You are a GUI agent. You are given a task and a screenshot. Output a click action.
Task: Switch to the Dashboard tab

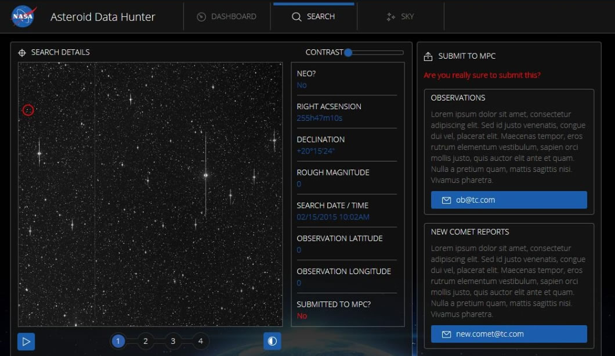[x=227, y=16]
